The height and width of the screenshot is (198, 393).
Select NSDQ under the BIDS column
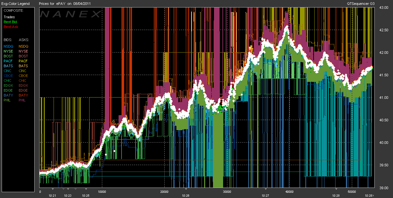[x=8, y=46]
